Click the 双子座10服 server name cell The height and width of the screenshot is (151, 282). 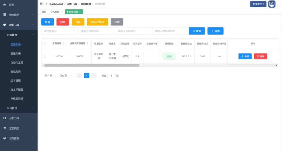click(x=99, y=56)
